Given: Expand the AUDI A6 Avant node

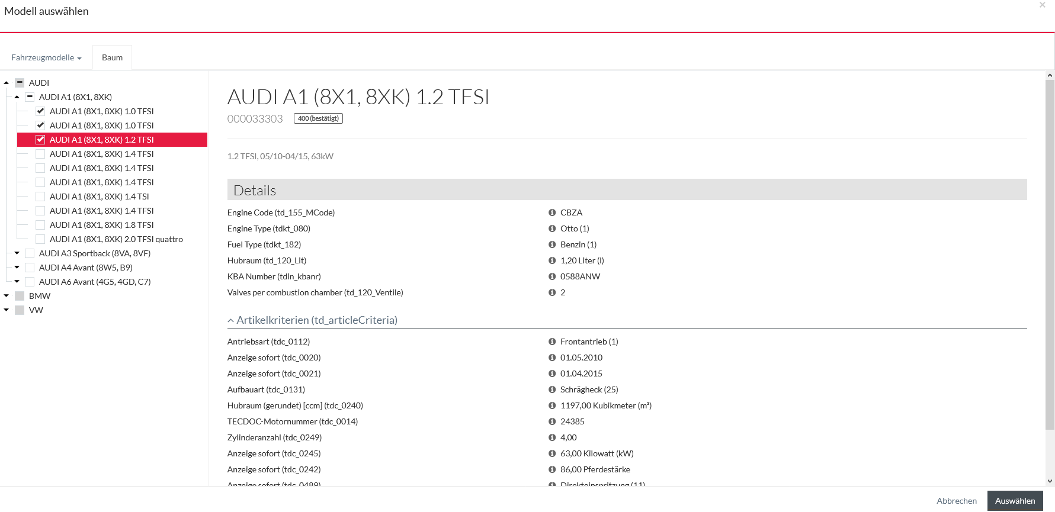Looking at the screenshot, I should tap(17, 282).
